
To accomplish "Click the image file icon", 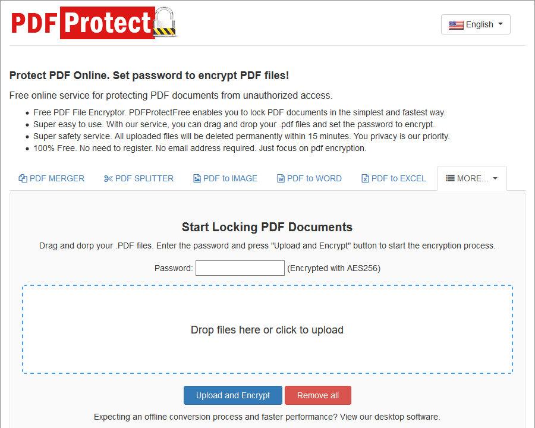I will (x=197, y=178).
